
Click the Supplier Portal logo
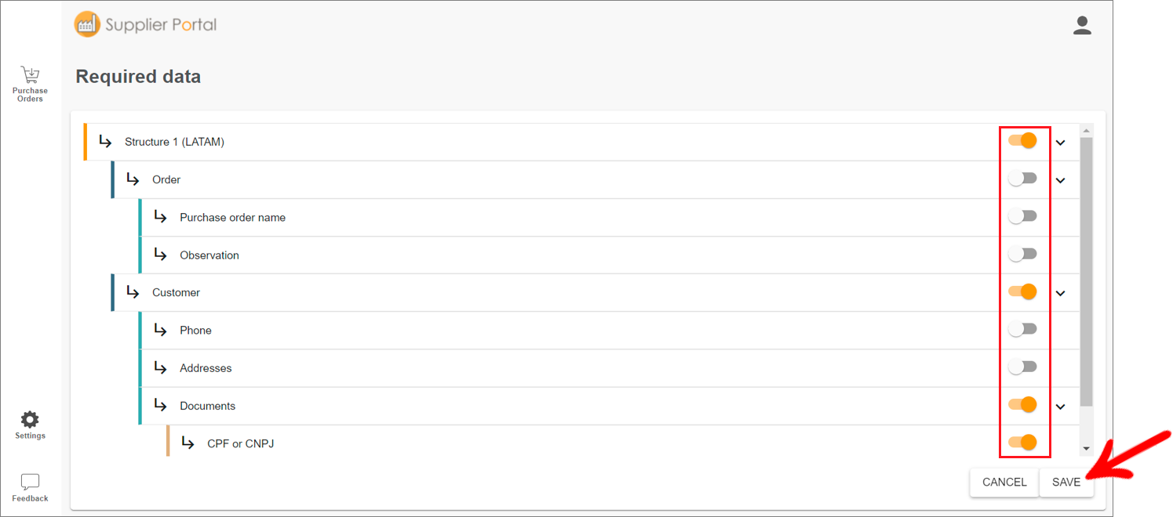146,24
